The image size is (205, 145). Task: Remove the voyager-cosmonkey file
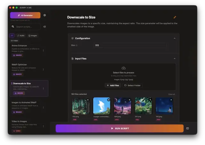click(x=109, y=100)
